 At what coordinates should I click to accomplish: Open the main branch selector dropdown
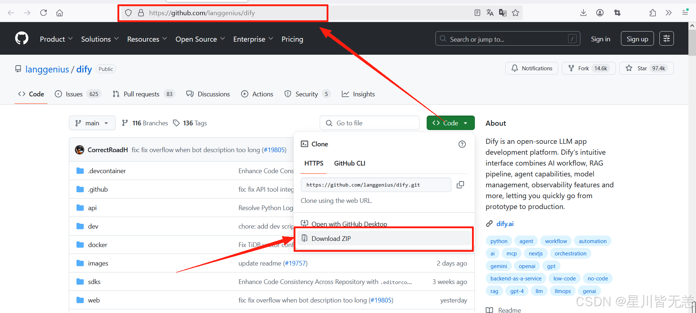pos(92,123)
